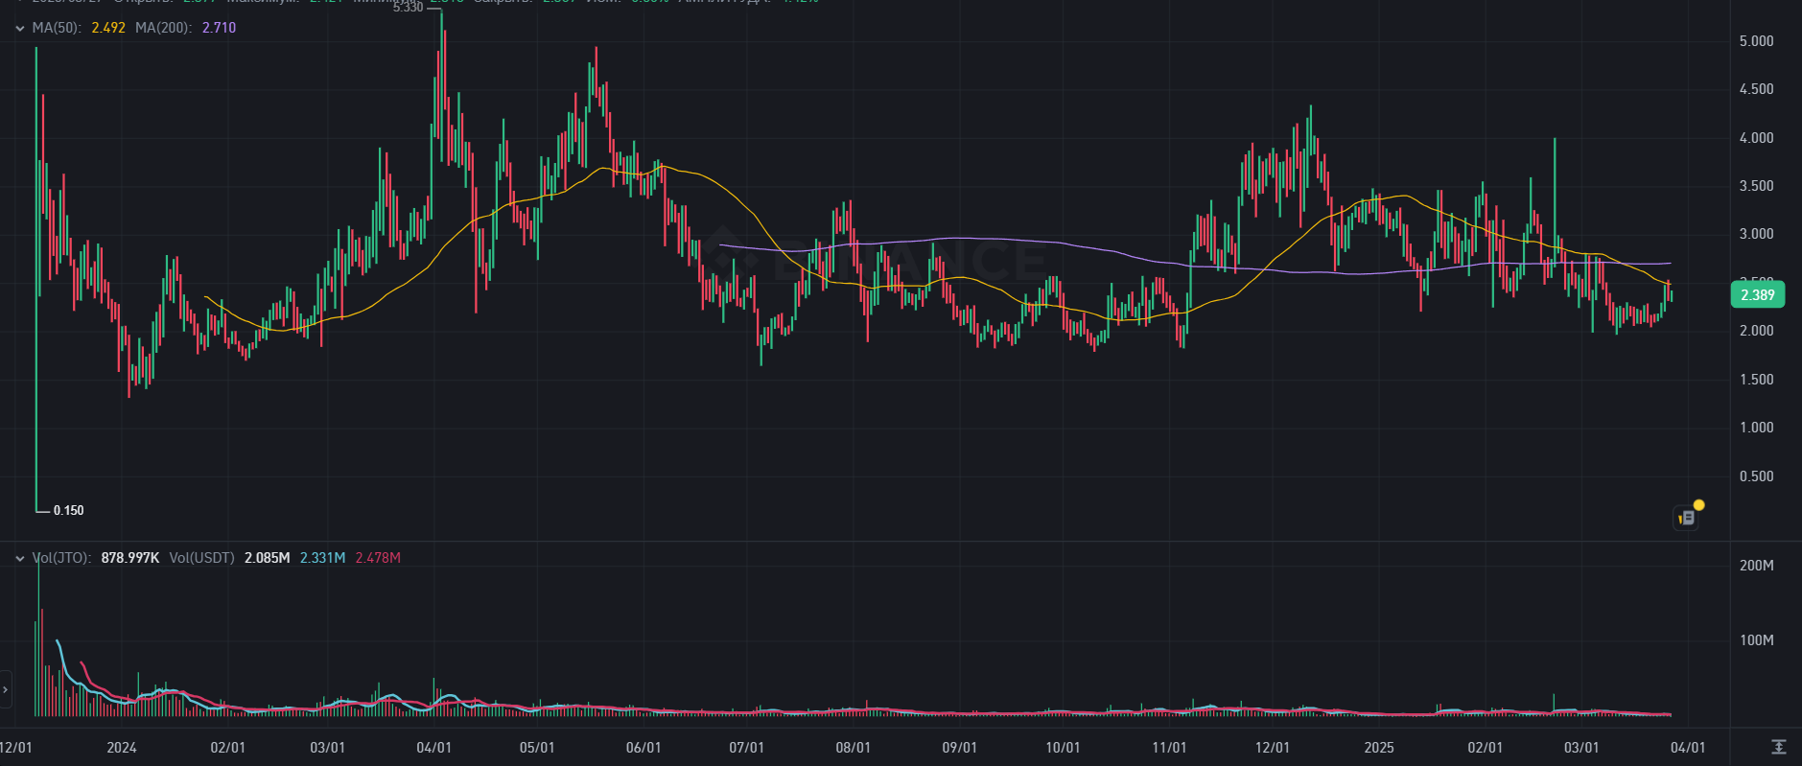
Task: Click the Vol(USDT) indicator label
Action: 201,558
